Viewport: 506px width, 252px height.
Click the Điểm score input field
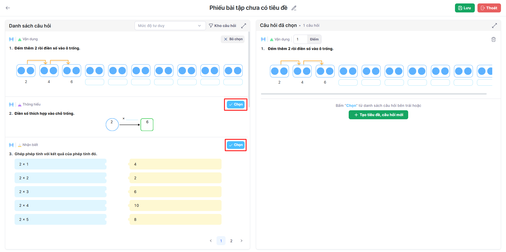[x=301, y=39]
